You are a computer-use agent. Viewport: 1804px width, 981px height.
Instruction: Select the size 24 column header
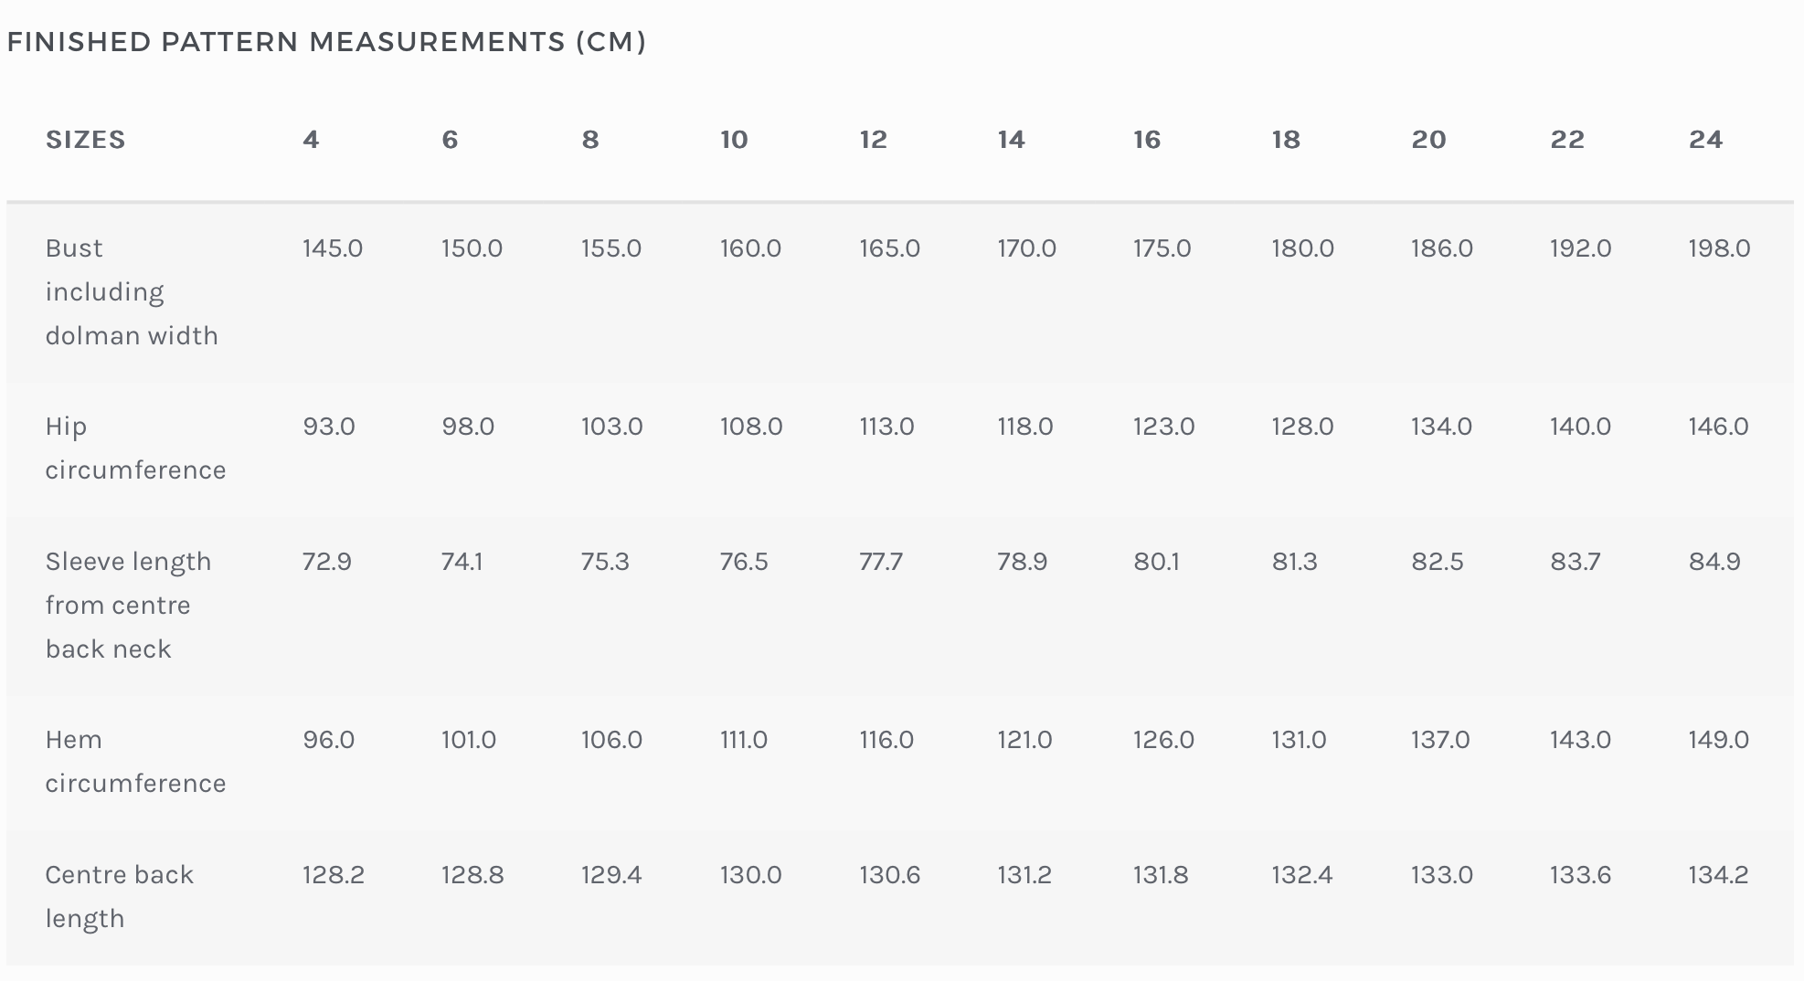(1705, 140)
